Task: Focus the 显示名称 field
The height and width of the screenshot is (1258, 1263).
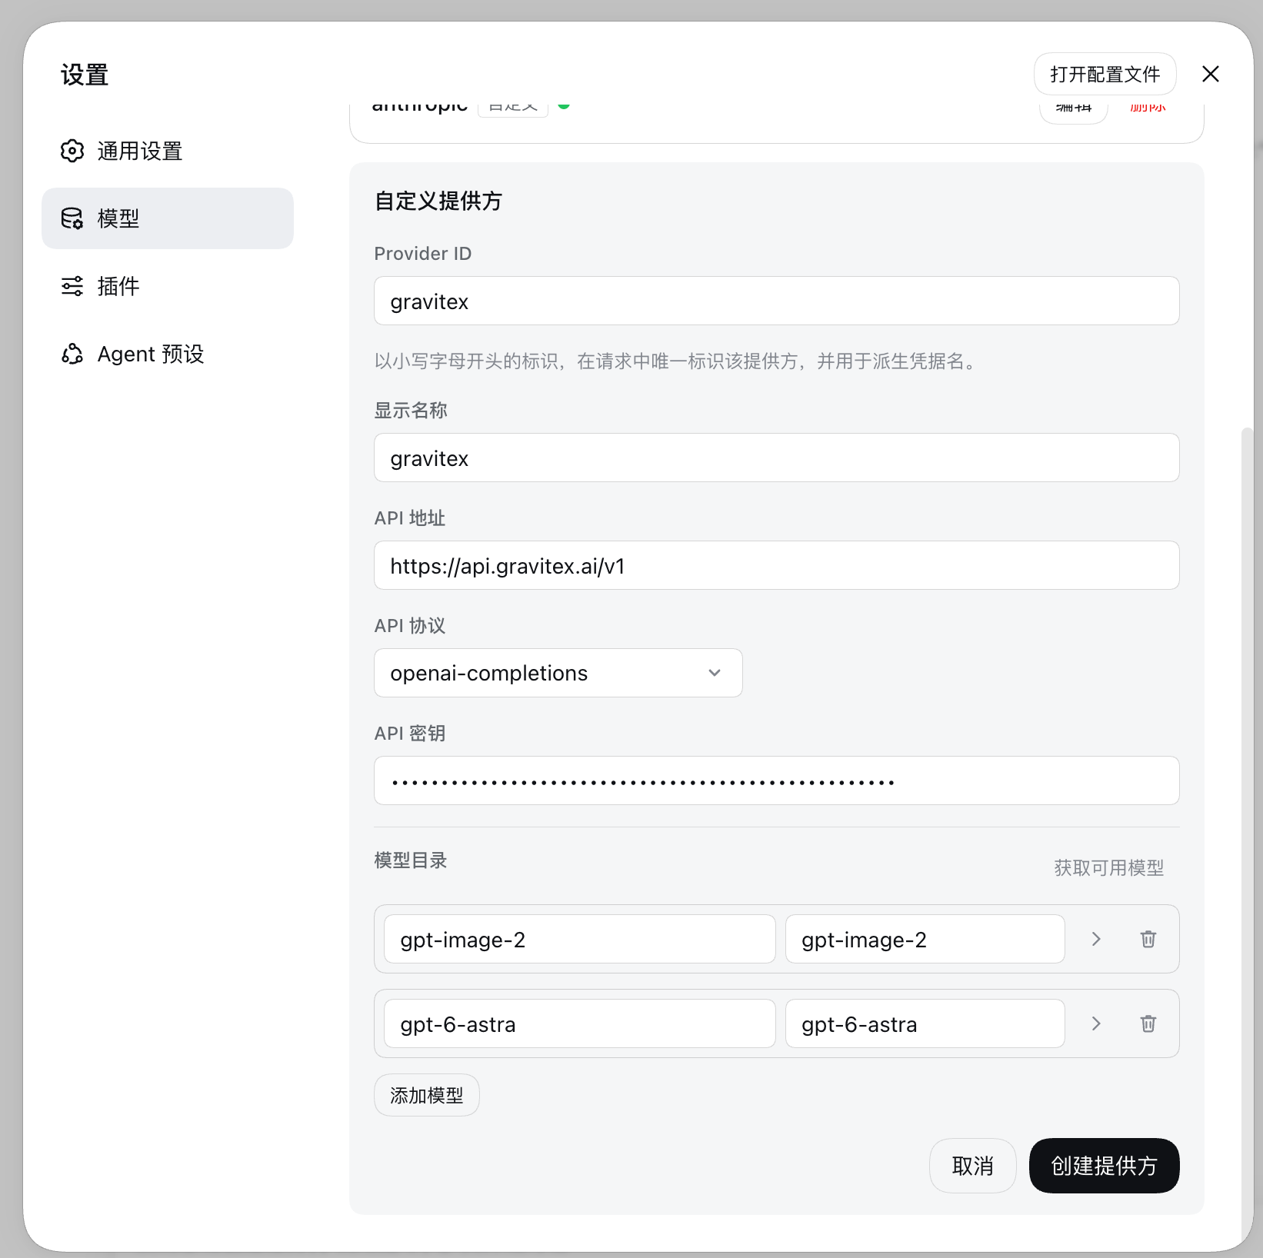Action: pos(776,458)
